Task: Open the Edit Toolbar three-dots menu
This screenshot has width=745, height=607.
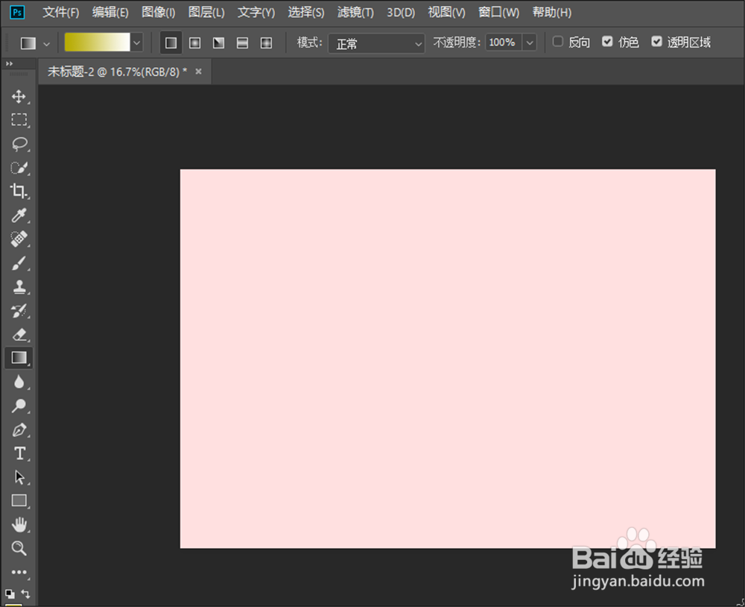Action: coord(19,572)
